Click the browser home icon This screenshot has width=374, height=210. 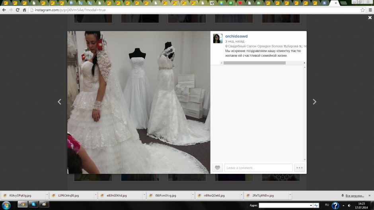pyautogui.click(x=25, y=10)
